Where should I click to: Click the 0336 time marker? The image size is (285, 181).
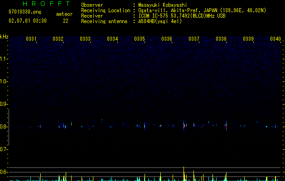pos(167,39)
